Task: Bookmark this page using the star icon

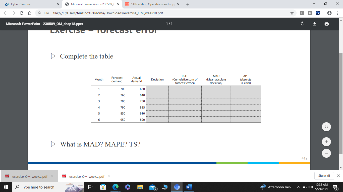Action: (x=292, y=13)
